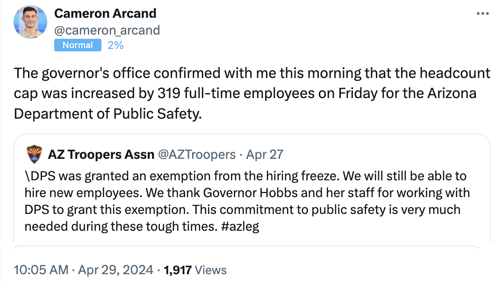Click the AZ Troopers Assn logo
503x284 pixels.
33,154
